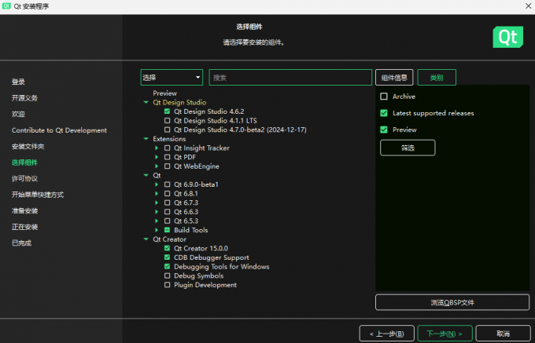Uncheck CDB Debugger Support
This screenshot has height=343, width=535.
point(167,257)
